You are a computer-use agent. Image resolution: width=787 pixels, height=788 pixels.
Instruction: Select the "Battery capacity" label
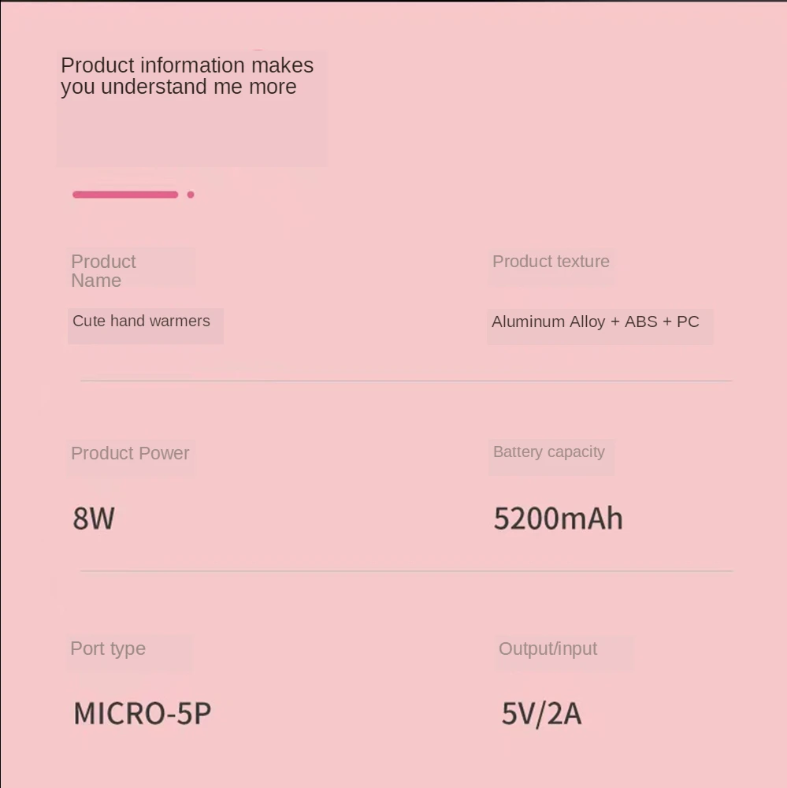(x=549, y=452)
